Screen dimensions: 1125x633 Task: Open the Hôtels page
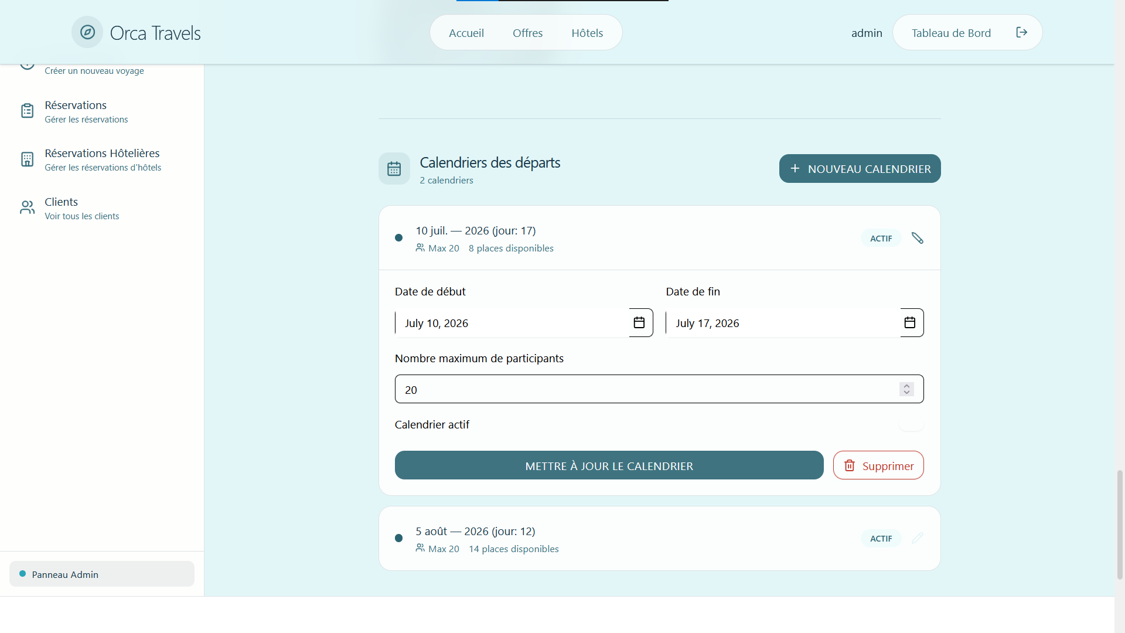(x=587, y=33)
